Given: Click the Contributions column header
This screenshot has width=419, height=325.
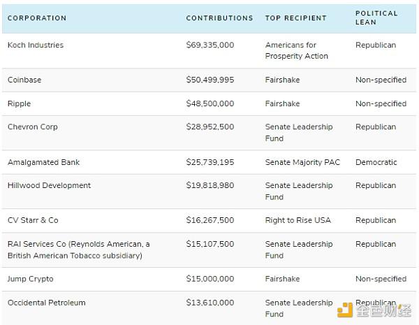Looking at the screenshot, I should [x=219, y=18].
